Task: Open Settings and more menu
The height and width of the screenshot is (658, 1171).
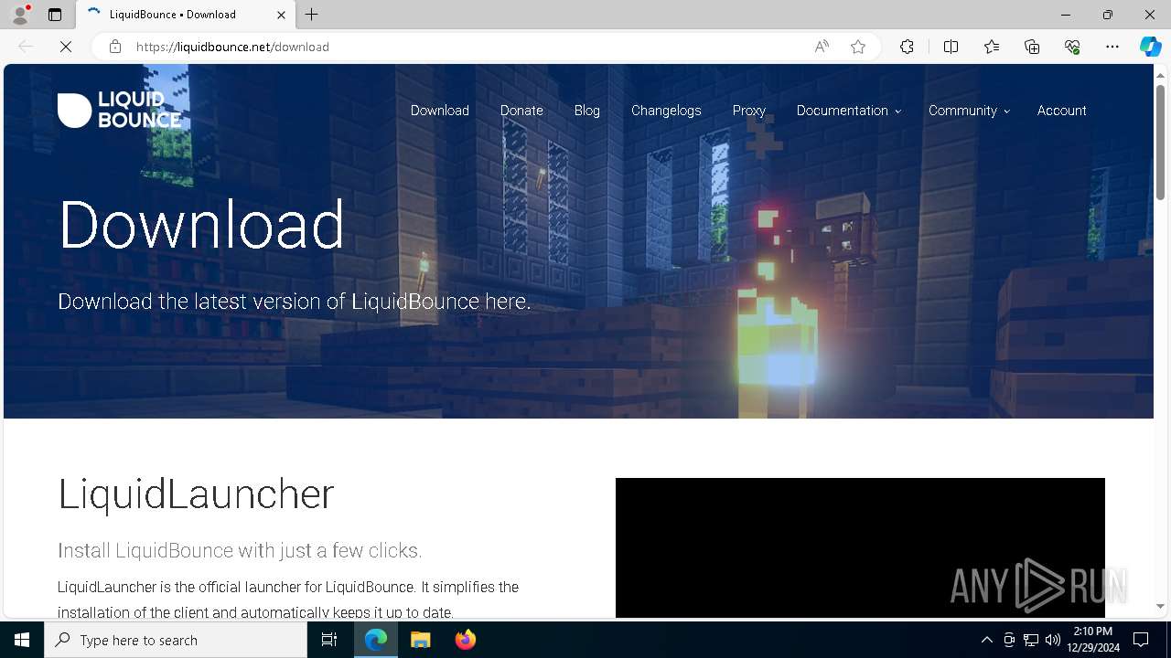Action: [x=1112, y=47]
